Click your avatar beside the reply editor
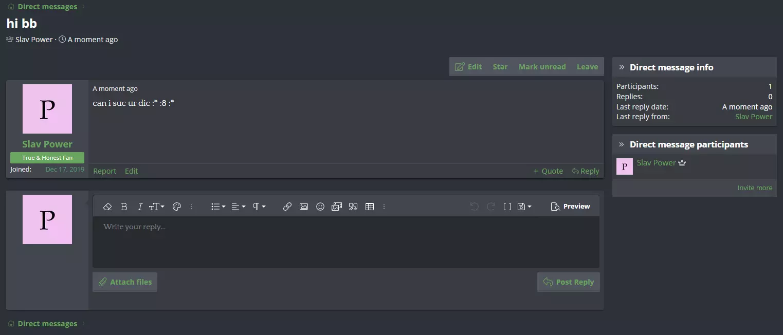 tap(47, 219)
